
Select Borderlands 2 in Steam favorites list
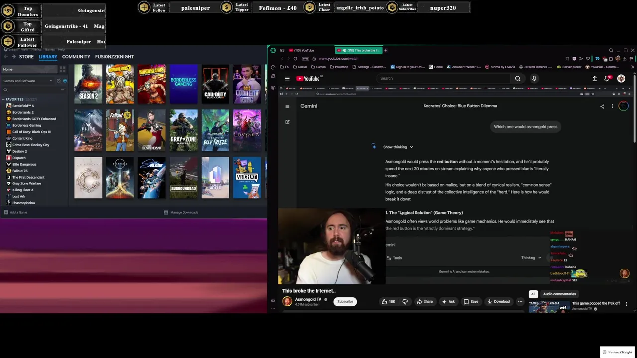point(23,112)
